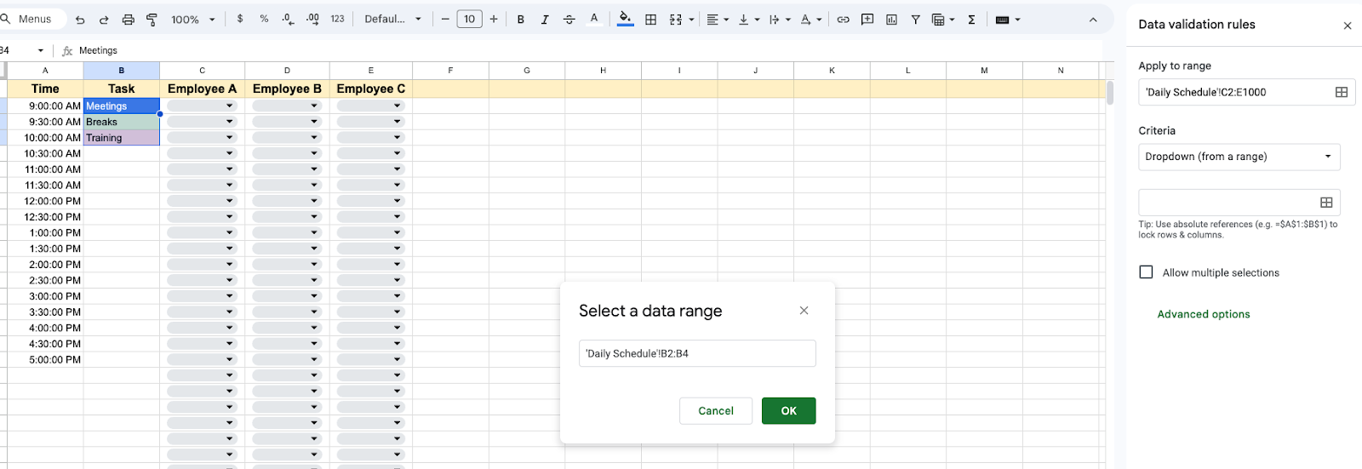1362x469 pixels.
Task: Open the 100% zoom dropdown
Action: coord(193,19)
